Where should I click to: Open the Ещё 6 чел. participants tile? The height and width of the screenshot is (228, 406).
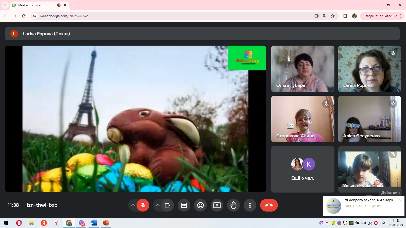(302, 169)
